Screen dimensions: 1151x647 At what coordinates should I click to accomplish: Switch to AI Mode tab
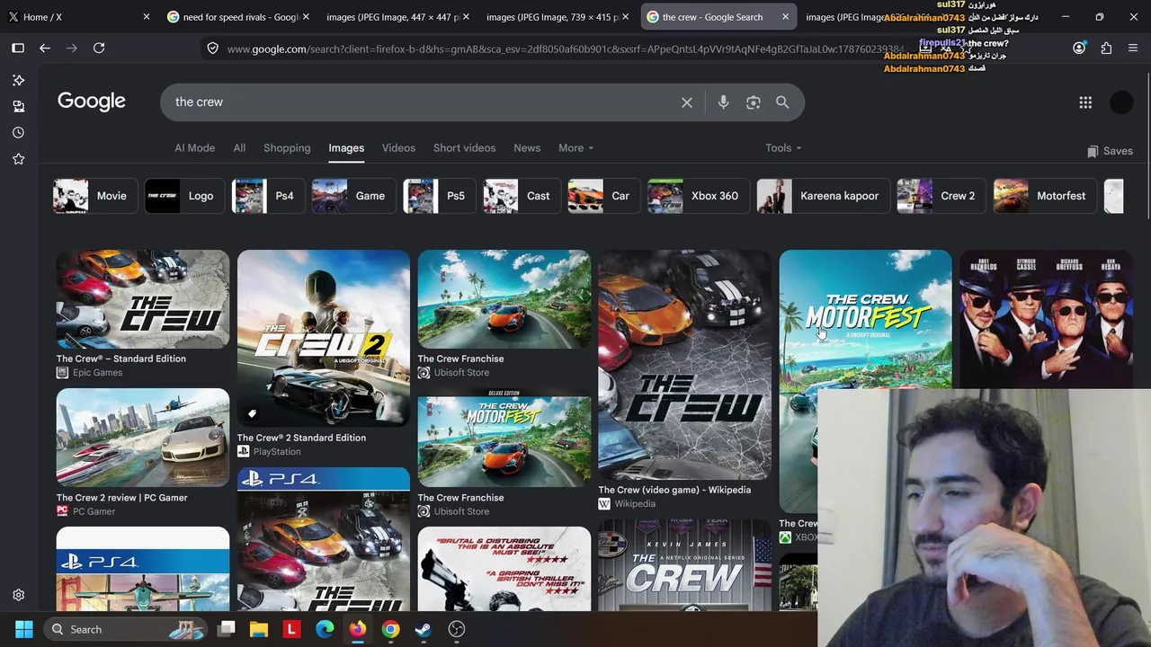click(x=194, y=148)
